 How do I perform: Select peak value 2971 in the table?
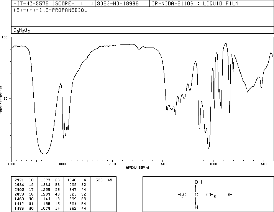coord(19,180)
